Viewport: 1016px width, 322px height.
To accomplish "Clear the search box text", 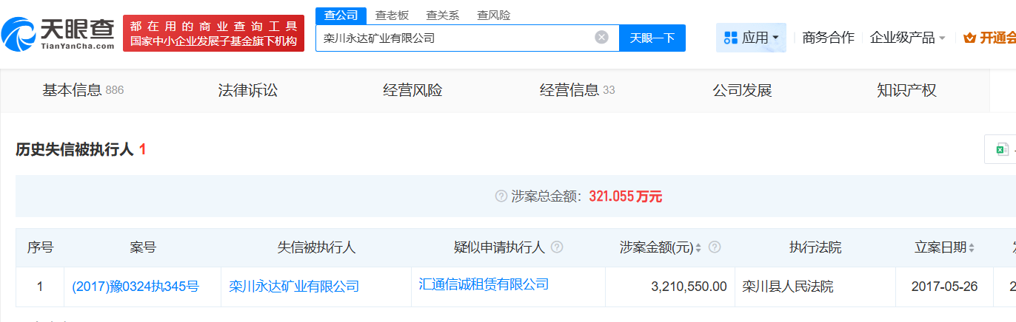I will pos(601,38).
